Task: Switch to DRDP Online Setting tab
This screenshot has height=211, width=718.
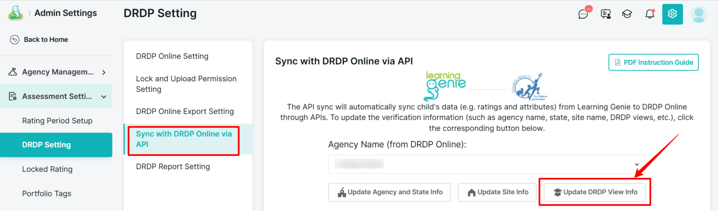Action: click(x=172, y=56)
